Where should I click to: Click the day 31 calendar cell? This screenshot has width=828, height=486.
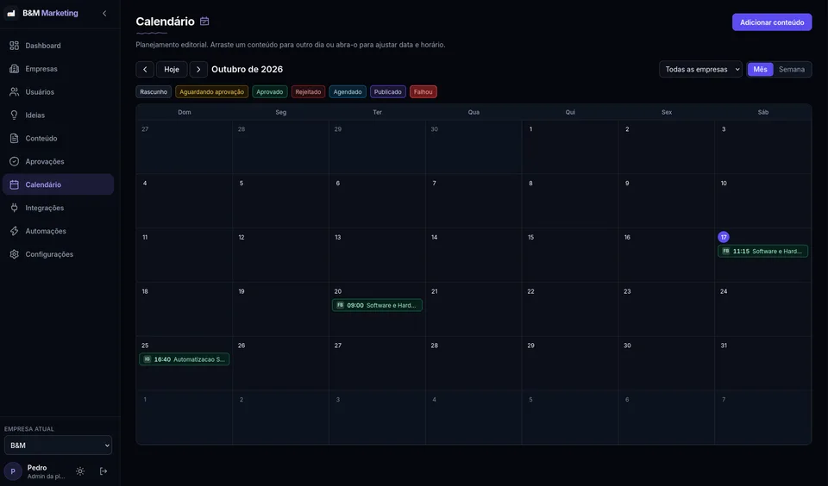pos(763,363)
